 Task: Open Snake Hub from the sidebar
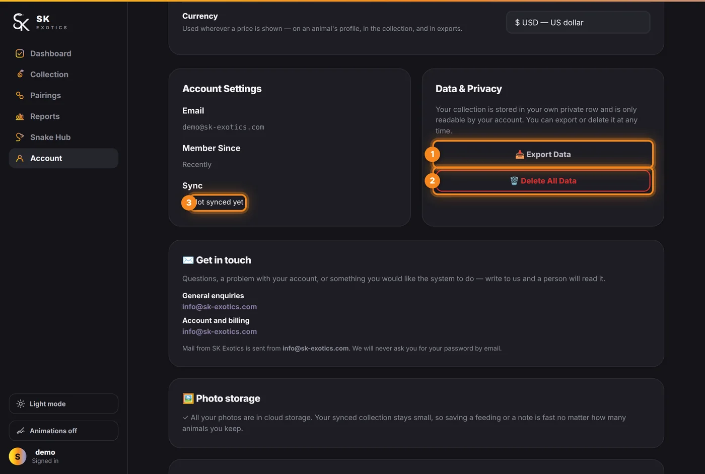pos(63,137)
